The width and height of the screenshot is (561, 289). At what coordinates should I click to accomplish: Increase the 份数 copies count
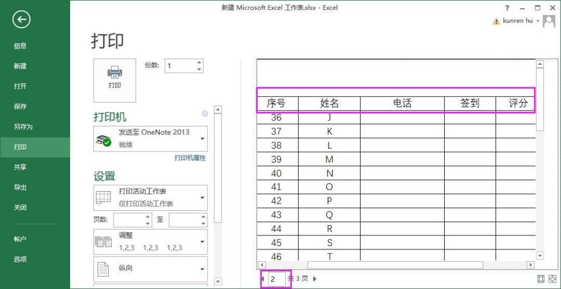click(199, 62)
